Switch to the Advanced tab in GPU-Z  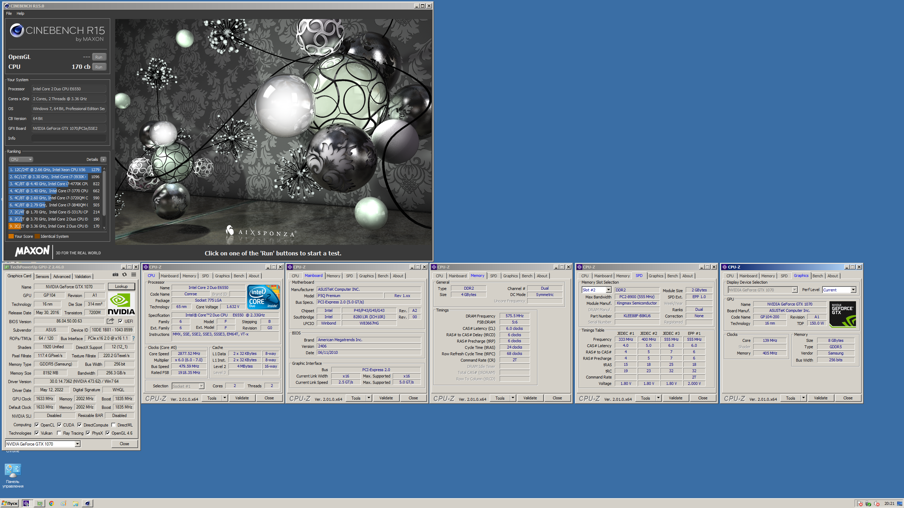tap(62, 276)
